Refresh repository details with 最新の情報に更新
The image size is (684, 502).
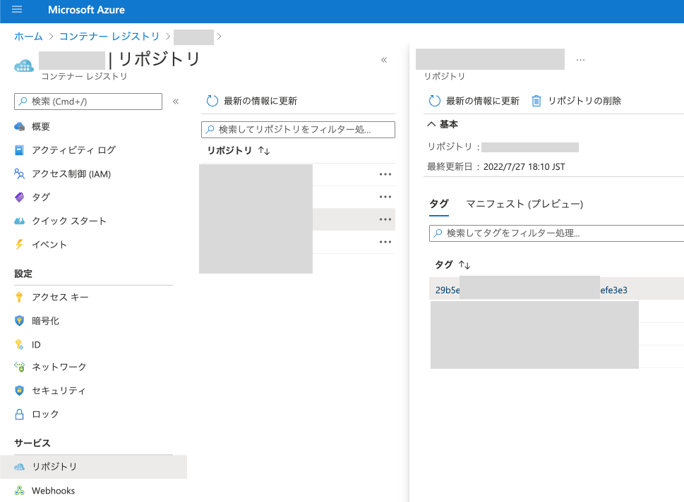coord(474,101)
